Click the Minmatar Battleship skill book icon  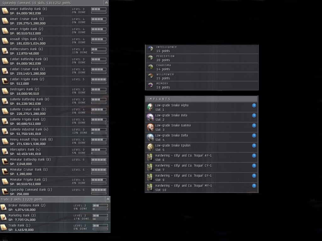[x=5, y=162]
